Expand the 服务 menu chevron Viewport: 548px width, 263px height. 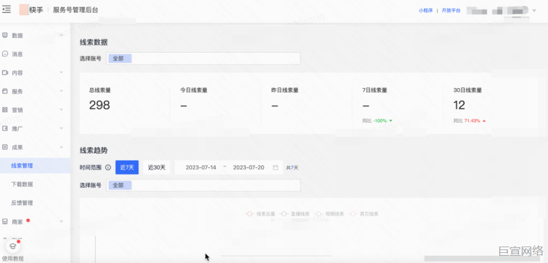(x=61, y=90)
